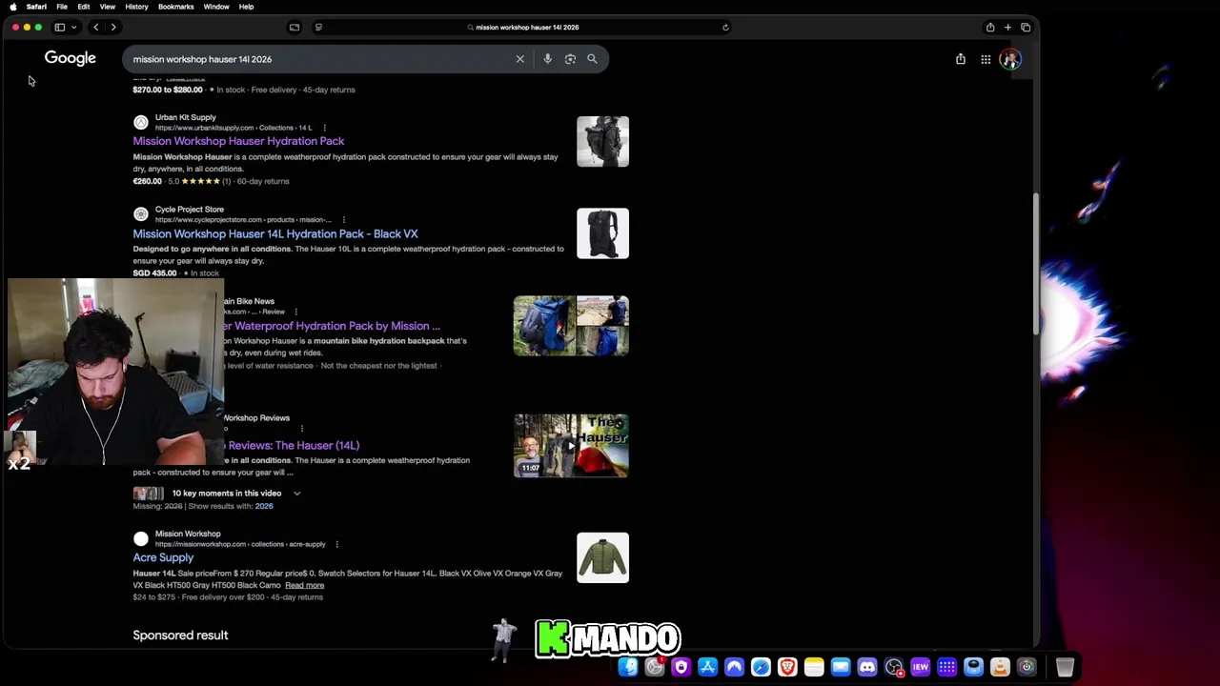Open Mission Workshop Hauser Hydration Pack link

[238, 141]
